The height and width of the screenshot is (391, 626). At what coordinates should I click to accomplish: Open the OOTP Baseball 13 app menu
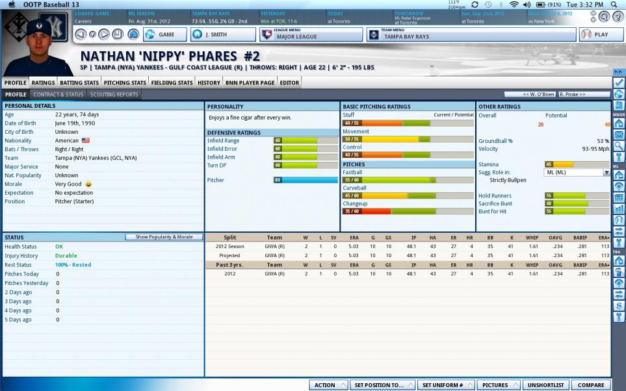[x=51, y=5]
